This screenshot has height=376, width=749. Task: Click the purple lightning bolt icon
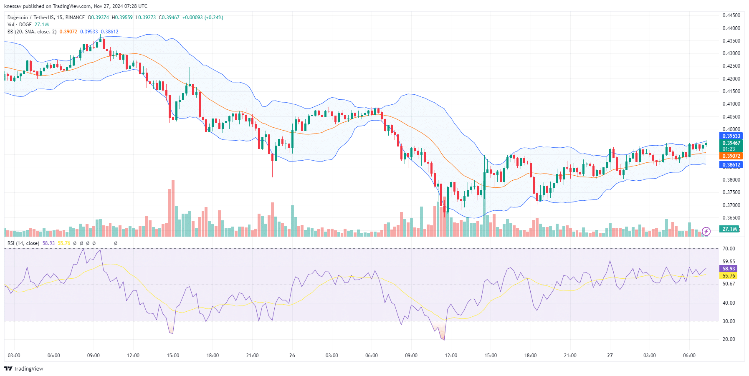coord(706,231)
